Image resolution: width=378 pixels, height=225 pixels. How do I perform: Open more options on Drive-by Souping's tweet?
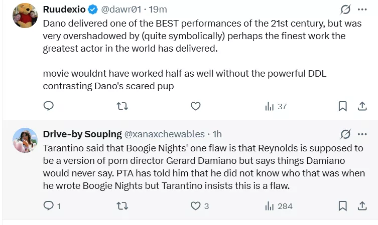click(x=362, y=134)
